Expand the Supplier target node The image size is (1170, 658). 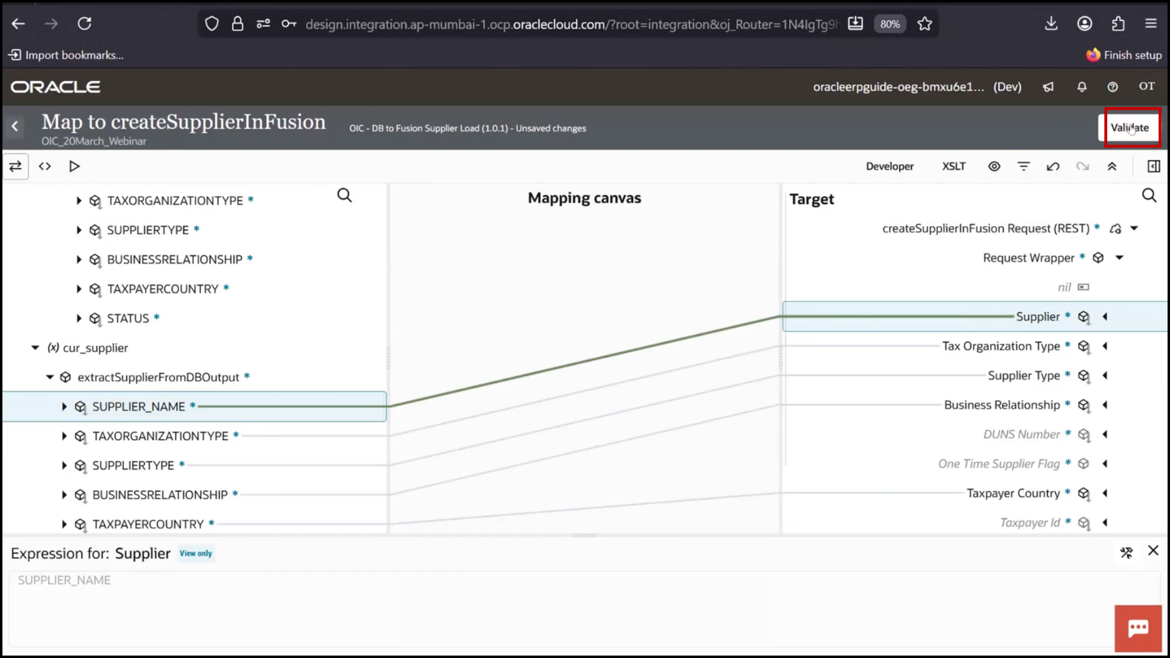coord(1105,317)
